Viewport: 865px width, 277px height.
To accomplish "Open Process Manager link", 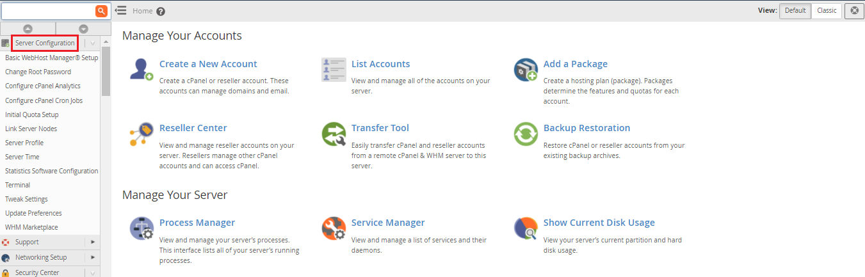I will [197, 223].
